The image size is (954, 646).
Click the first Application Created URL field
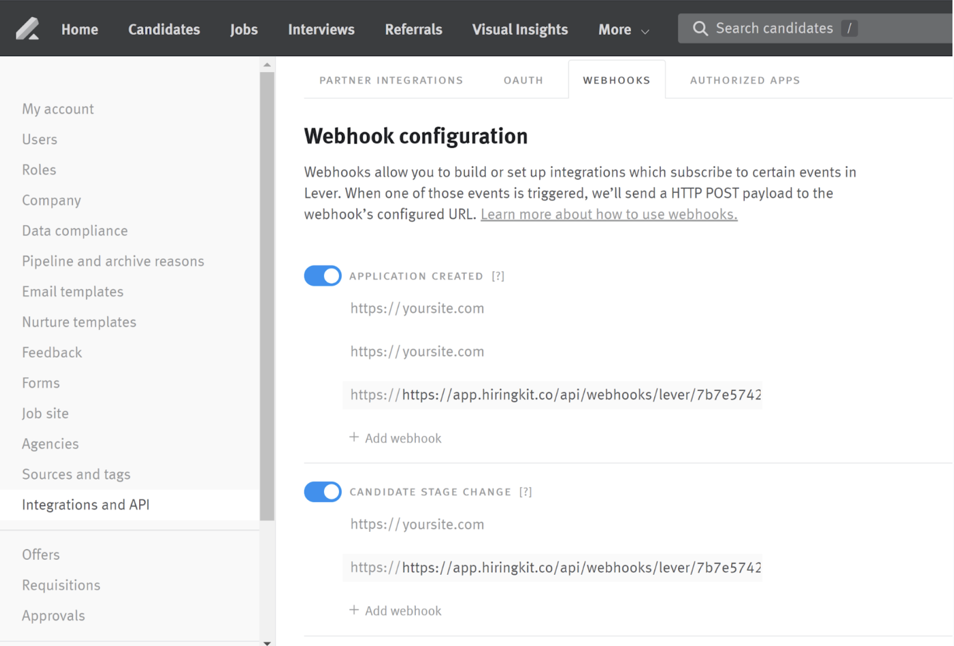pyautogui.click(x=553, y=309)
